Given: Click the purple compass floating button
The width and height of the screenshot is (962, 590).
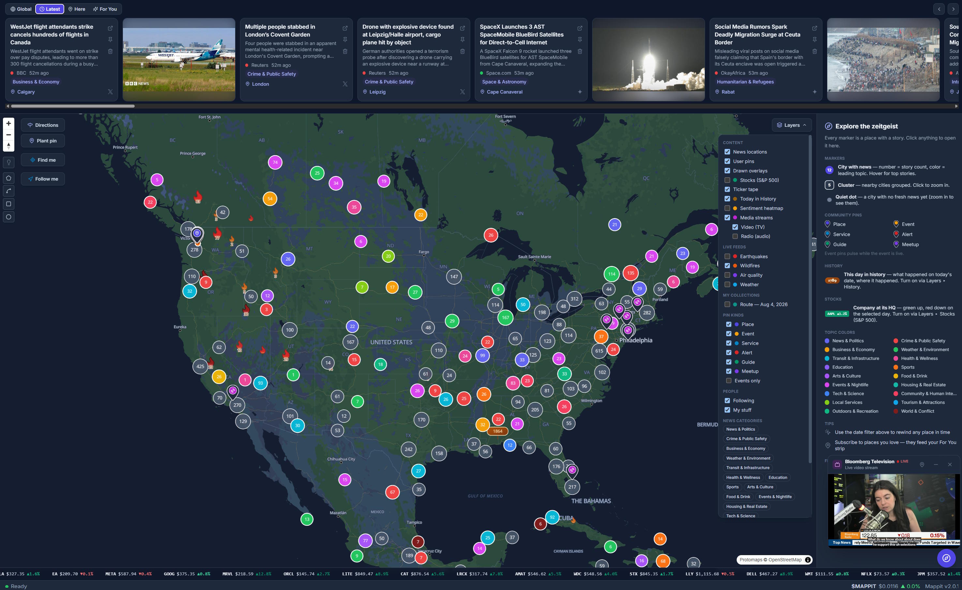Looking at the screenshot, I should (x=946, y=558).
